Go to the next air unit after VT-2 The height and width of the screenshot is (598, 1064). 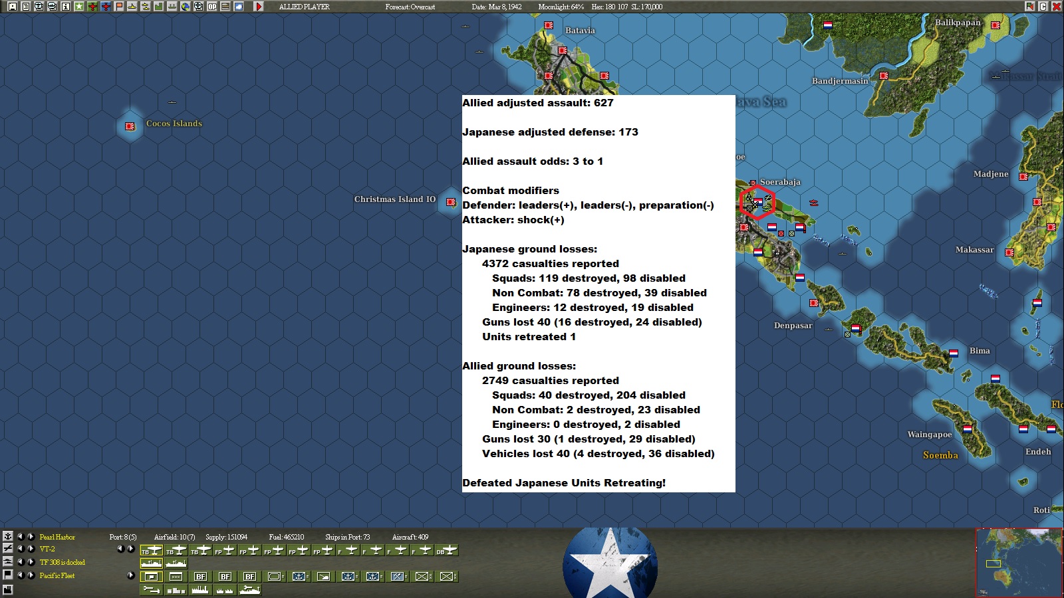click(x=31, y=548)
